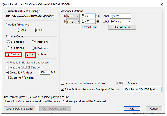Select the MBR partition table style
Image resolution: width=167 pixels, height=116 pixels.
pyautogui.click(x=22, y=30)
